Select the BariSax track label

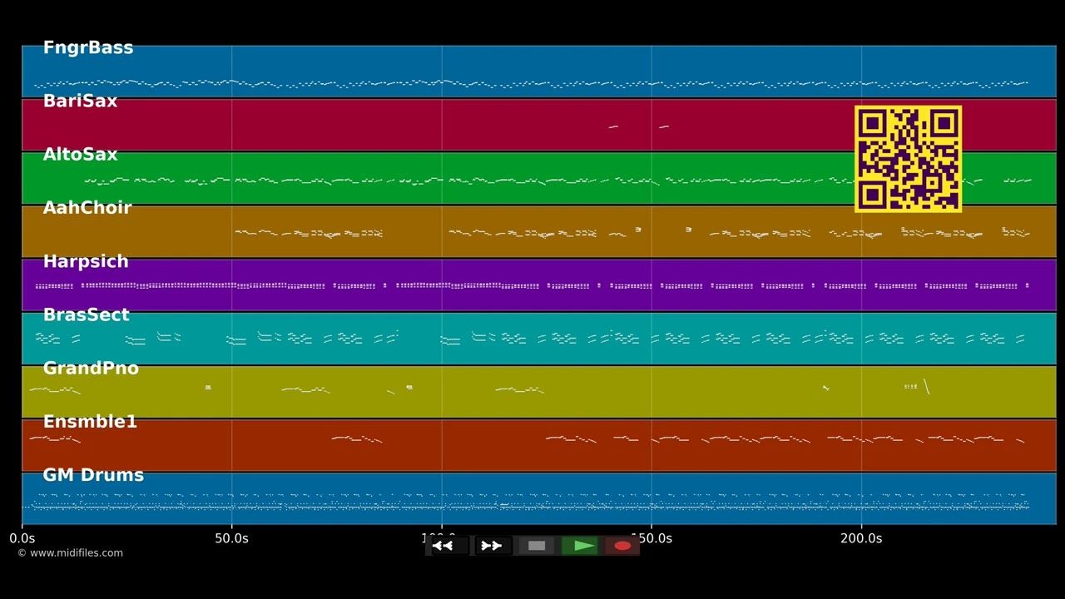point(80,101)
